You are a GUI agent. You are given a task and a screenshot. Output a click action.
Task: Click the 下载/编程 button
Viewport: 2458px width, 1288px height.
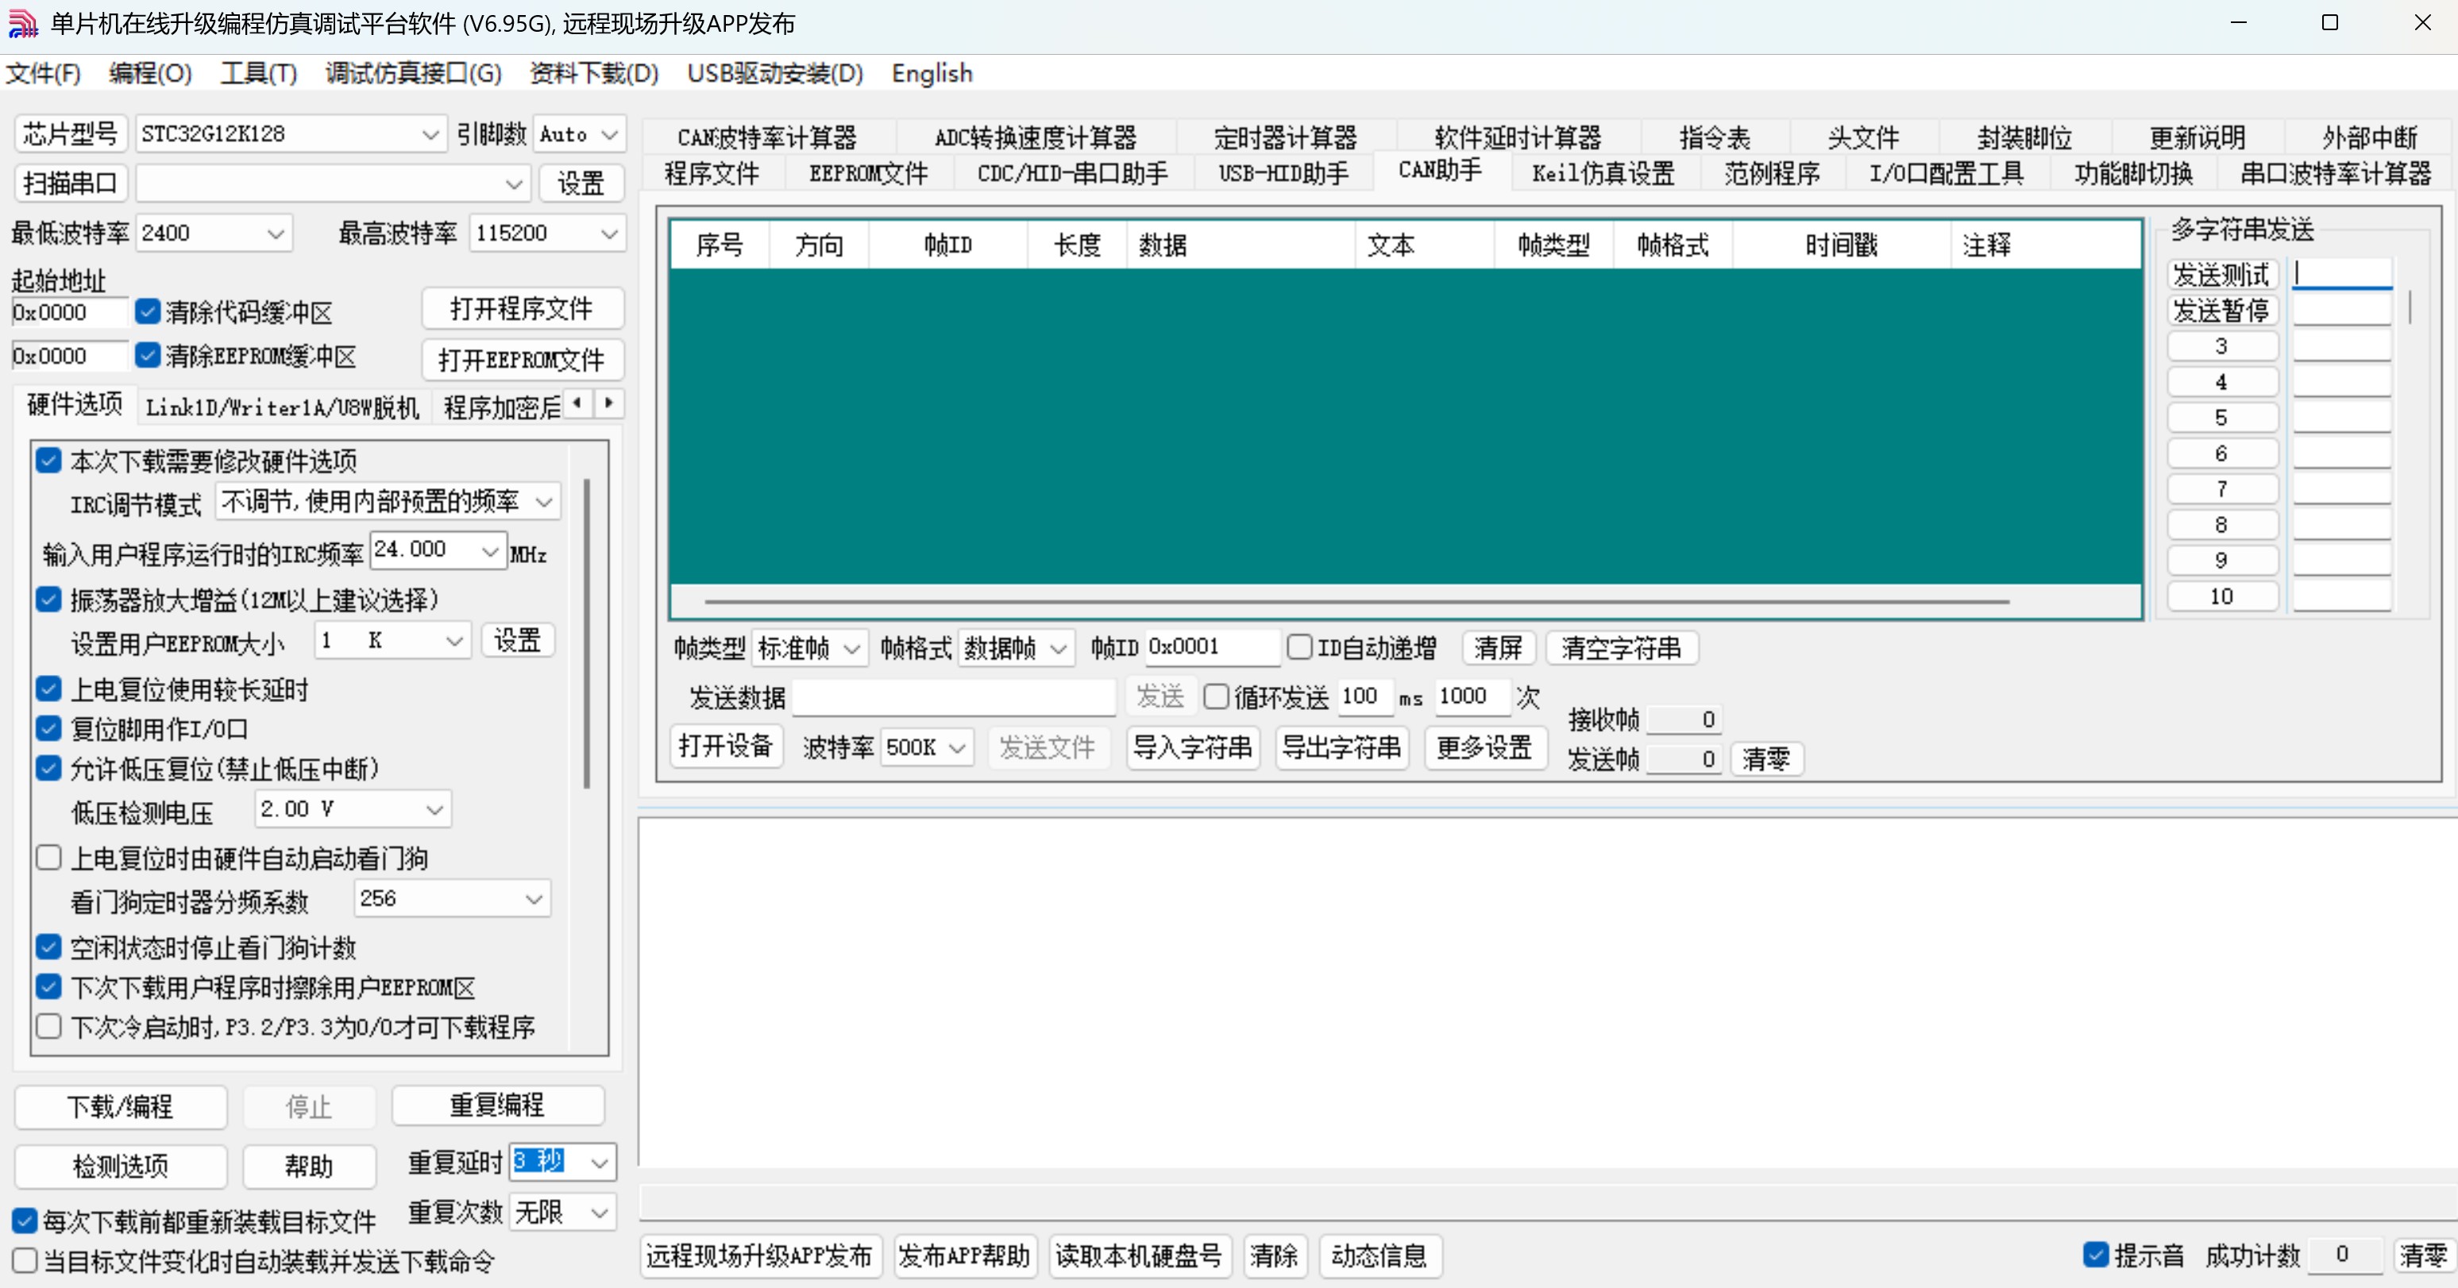120,1106
